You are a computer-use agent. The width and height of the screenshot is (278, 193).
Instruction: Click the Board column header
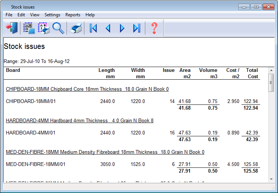[x=13, y=70]
